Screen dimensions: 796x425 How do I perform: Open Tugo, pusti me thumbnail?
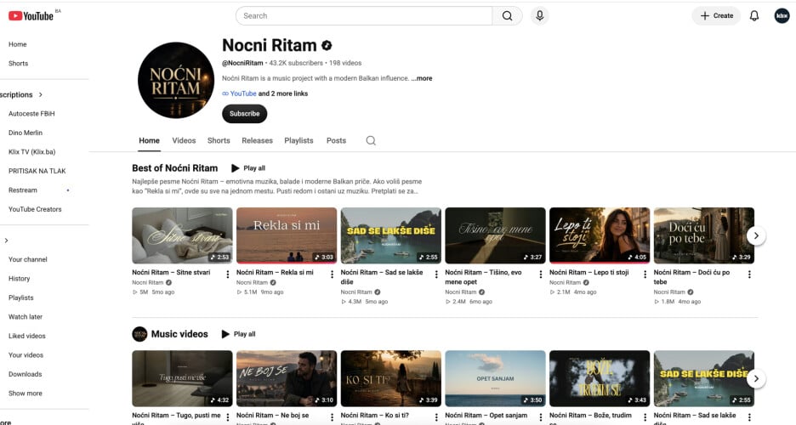(182, 378)
